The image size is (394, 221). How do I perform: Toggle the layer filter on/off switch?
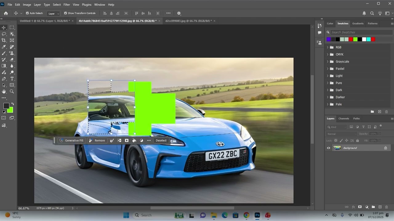point(380,126)
